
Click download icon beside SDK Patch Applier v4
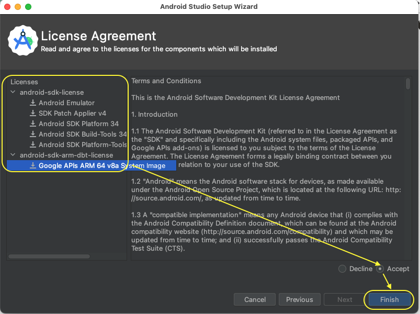pos(33,113)
